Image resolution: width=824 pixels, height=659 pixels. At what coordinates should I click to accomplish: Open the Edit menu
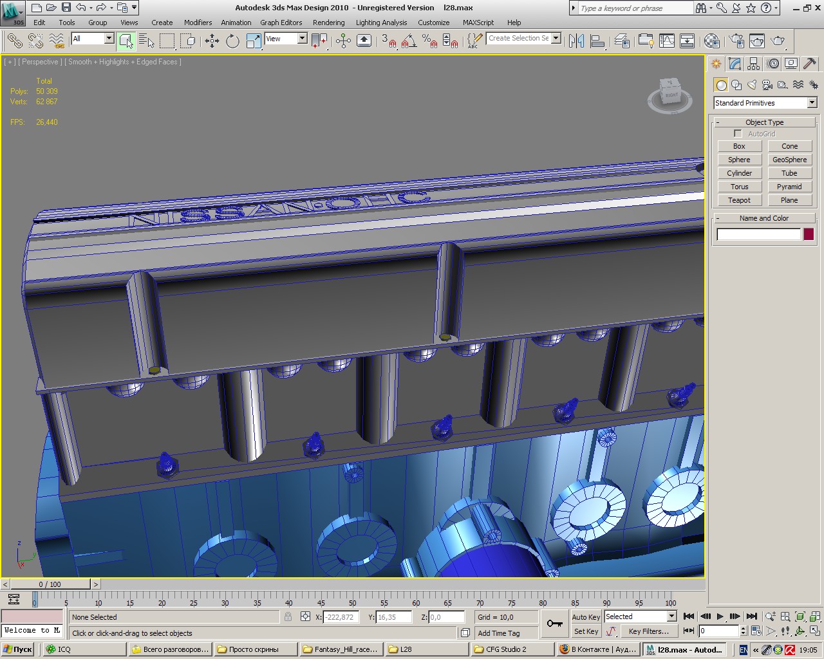[x=39, y=23]
